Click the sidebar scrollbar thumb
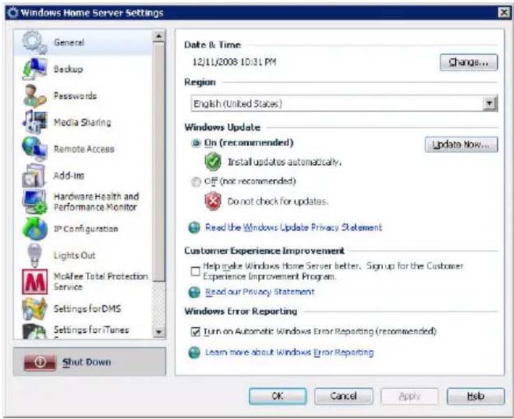Image resolution: width=514 pixels, height=419 pixels. point(159,162)
